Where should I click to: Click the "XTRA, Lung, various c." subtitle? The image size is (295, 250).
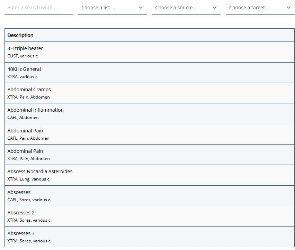coord(29,179)
